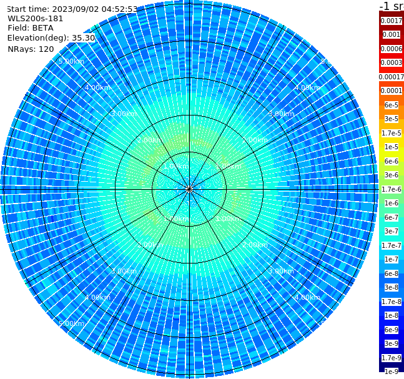The width and height of the screenshot is (404, 379).
Task: Select the lower-right 2.00km range label
Action: 255,245
